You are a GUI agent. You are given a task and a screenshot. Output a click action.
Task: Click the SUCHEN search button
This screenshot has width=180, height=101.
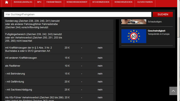[163, 14]
